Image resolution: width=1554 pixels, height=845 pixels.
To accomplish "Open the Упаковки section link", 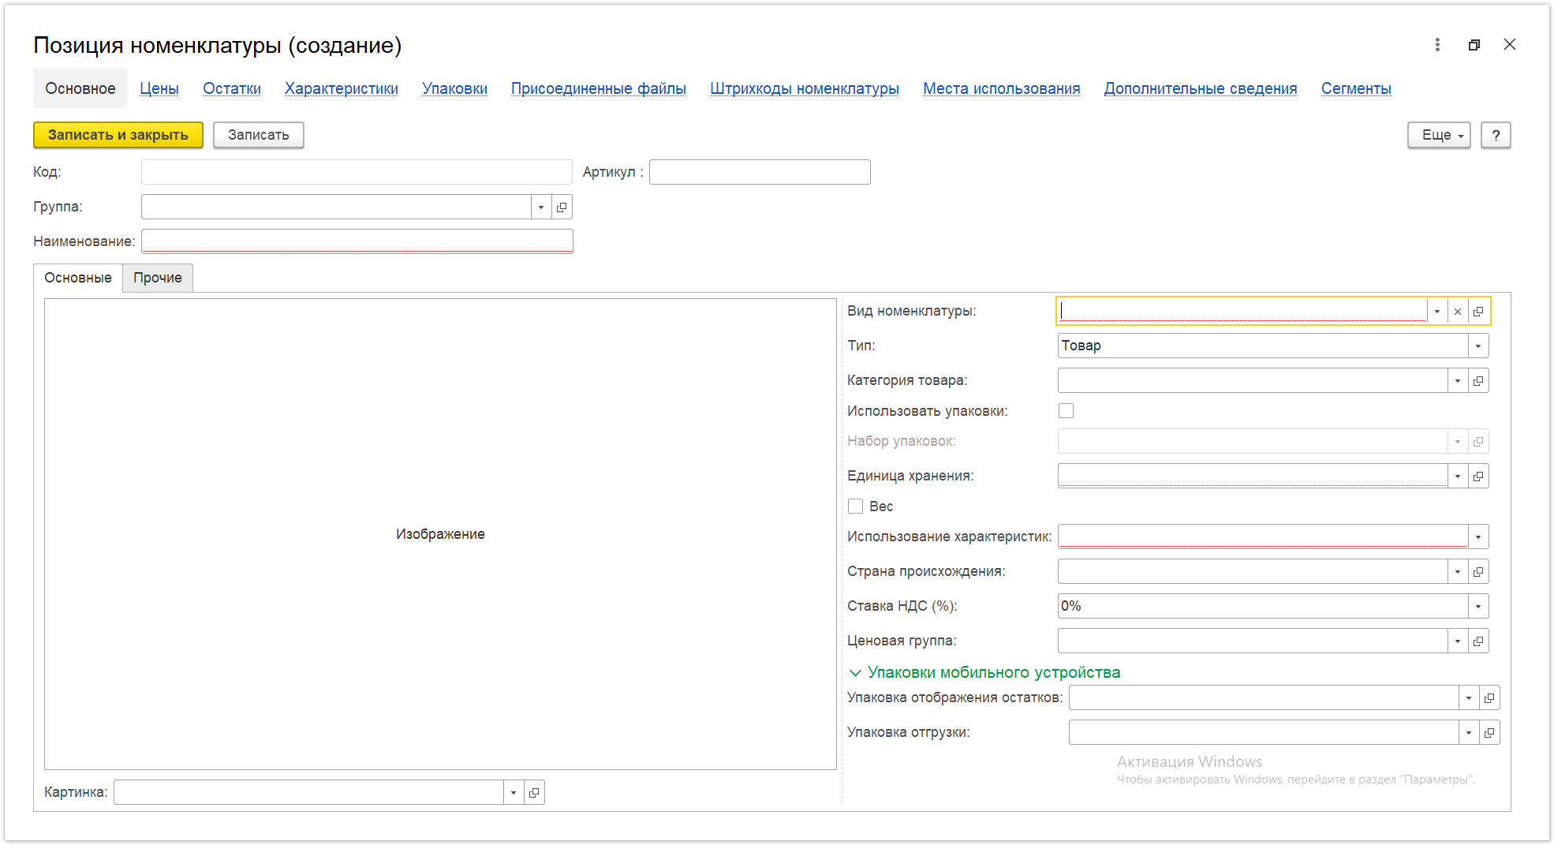I will [454, 88].
